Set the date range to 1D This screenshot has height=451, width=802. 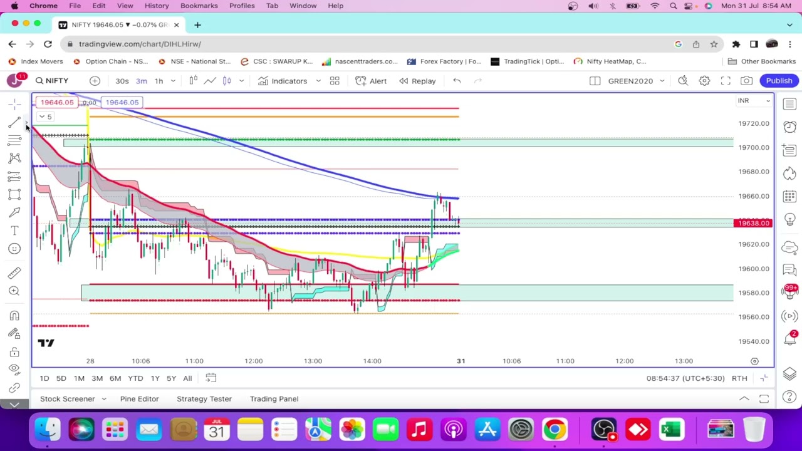[x=44, y=378]
